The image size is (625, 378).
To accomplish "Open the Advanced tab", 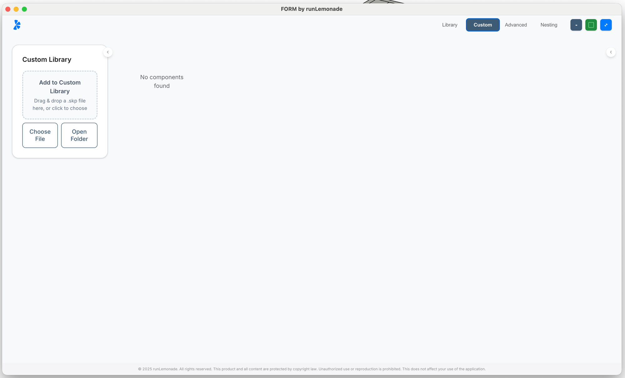I will 516,25.
